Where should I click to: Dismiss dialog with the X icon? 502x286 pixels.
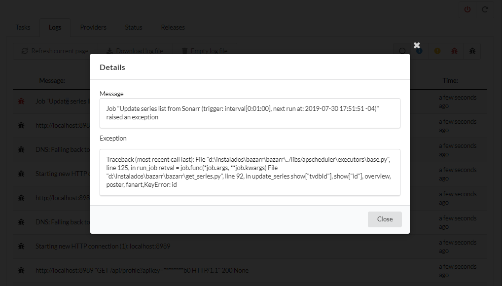click(x=417, y=45)
